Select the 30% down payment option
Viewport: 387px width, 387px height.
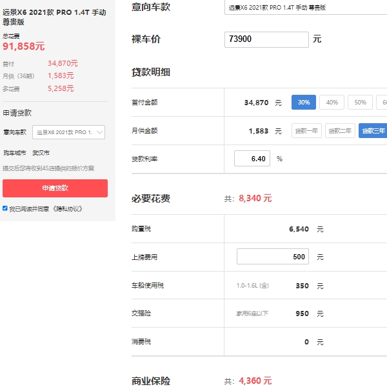coord(304,103)
